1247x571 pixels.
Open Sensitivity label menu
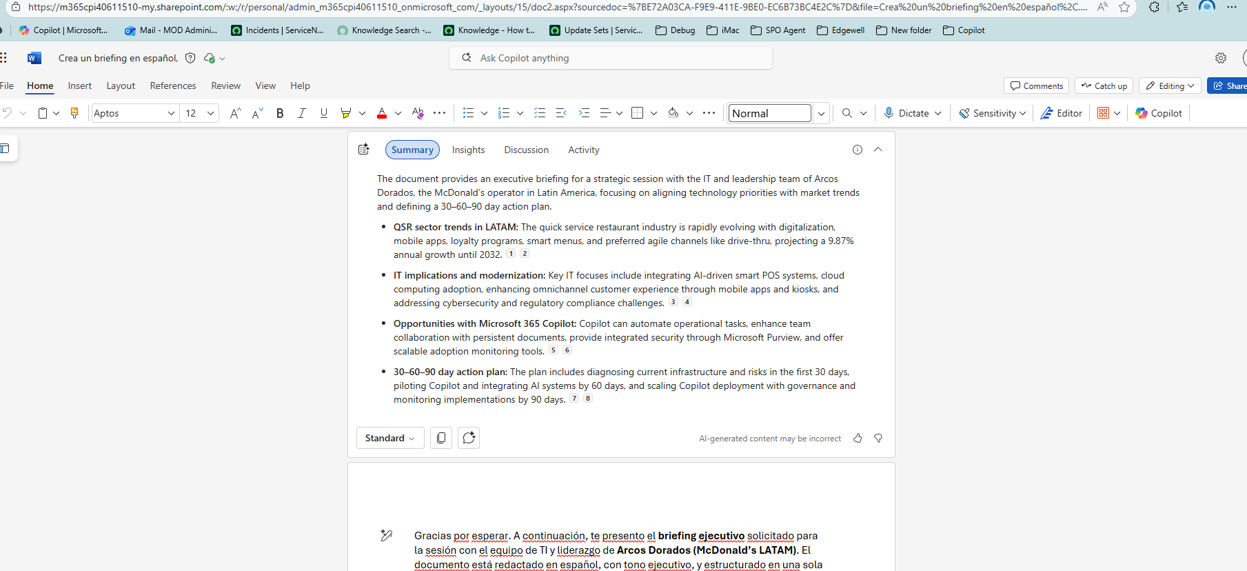coord(993,113)
